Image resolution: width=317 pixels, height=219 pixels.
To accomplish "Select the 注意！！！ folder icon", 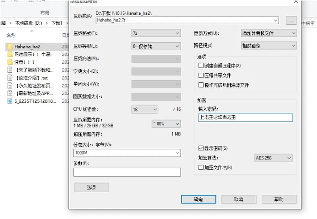I will (10, 62).
